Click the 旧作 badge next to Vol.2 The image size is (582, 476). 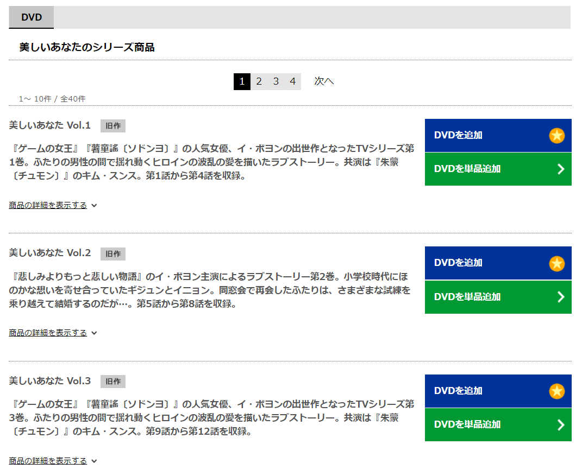tap(113, 254)
